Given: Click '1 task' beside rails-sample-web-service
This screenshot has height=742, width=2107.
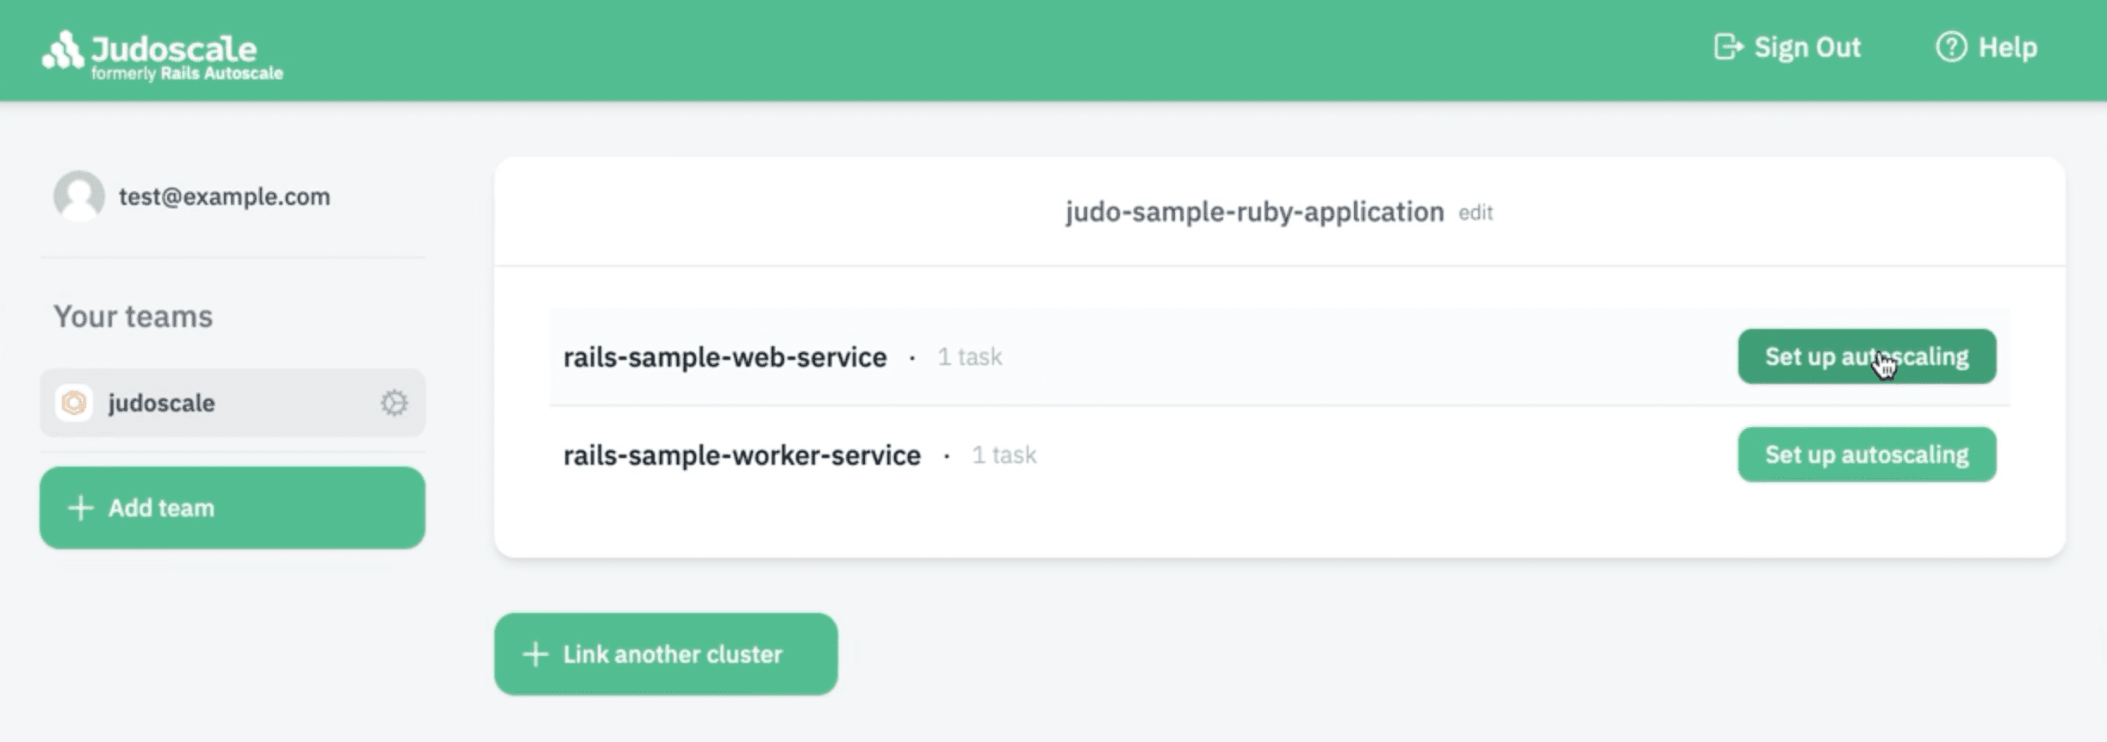Looking at the screenshot, I should click(x=969, y=356).
